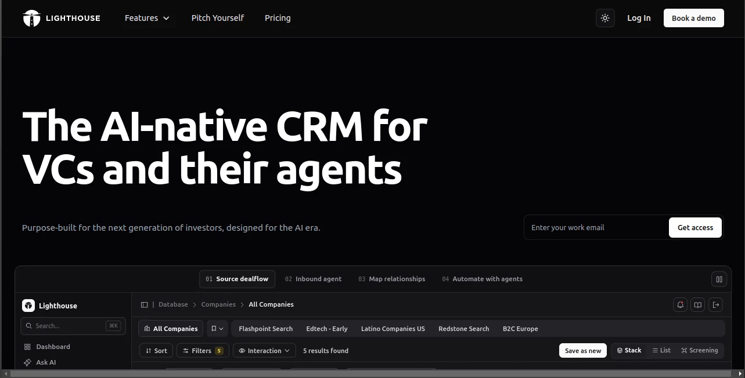Open the B2C Europe saved view
Viewport: 745px width, 378px height.
pos(520,329)
